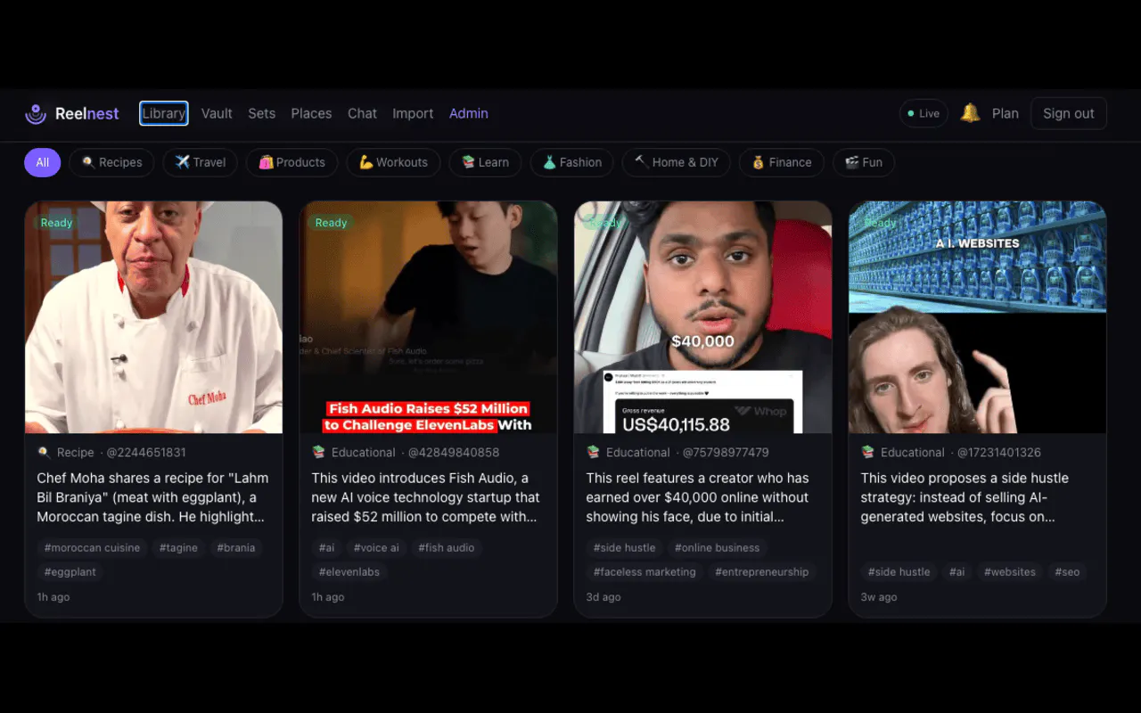Filter reels by Products
The height and width of the screenshot is (713, 1141).
pyautogui.click(x=291, y=162)
